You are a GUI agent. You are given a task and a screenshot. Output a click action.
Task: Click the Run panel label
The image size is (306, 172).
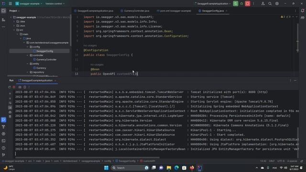[x=11, y=81]
